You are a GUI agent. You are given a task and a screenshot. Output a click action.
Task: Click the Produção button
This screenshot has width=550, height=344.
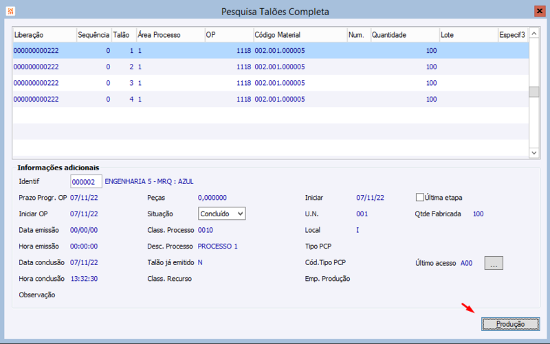pos(510,324)
